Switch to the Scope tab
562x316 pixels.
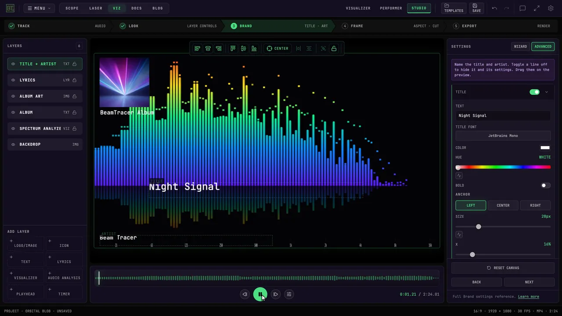point(72,8)
